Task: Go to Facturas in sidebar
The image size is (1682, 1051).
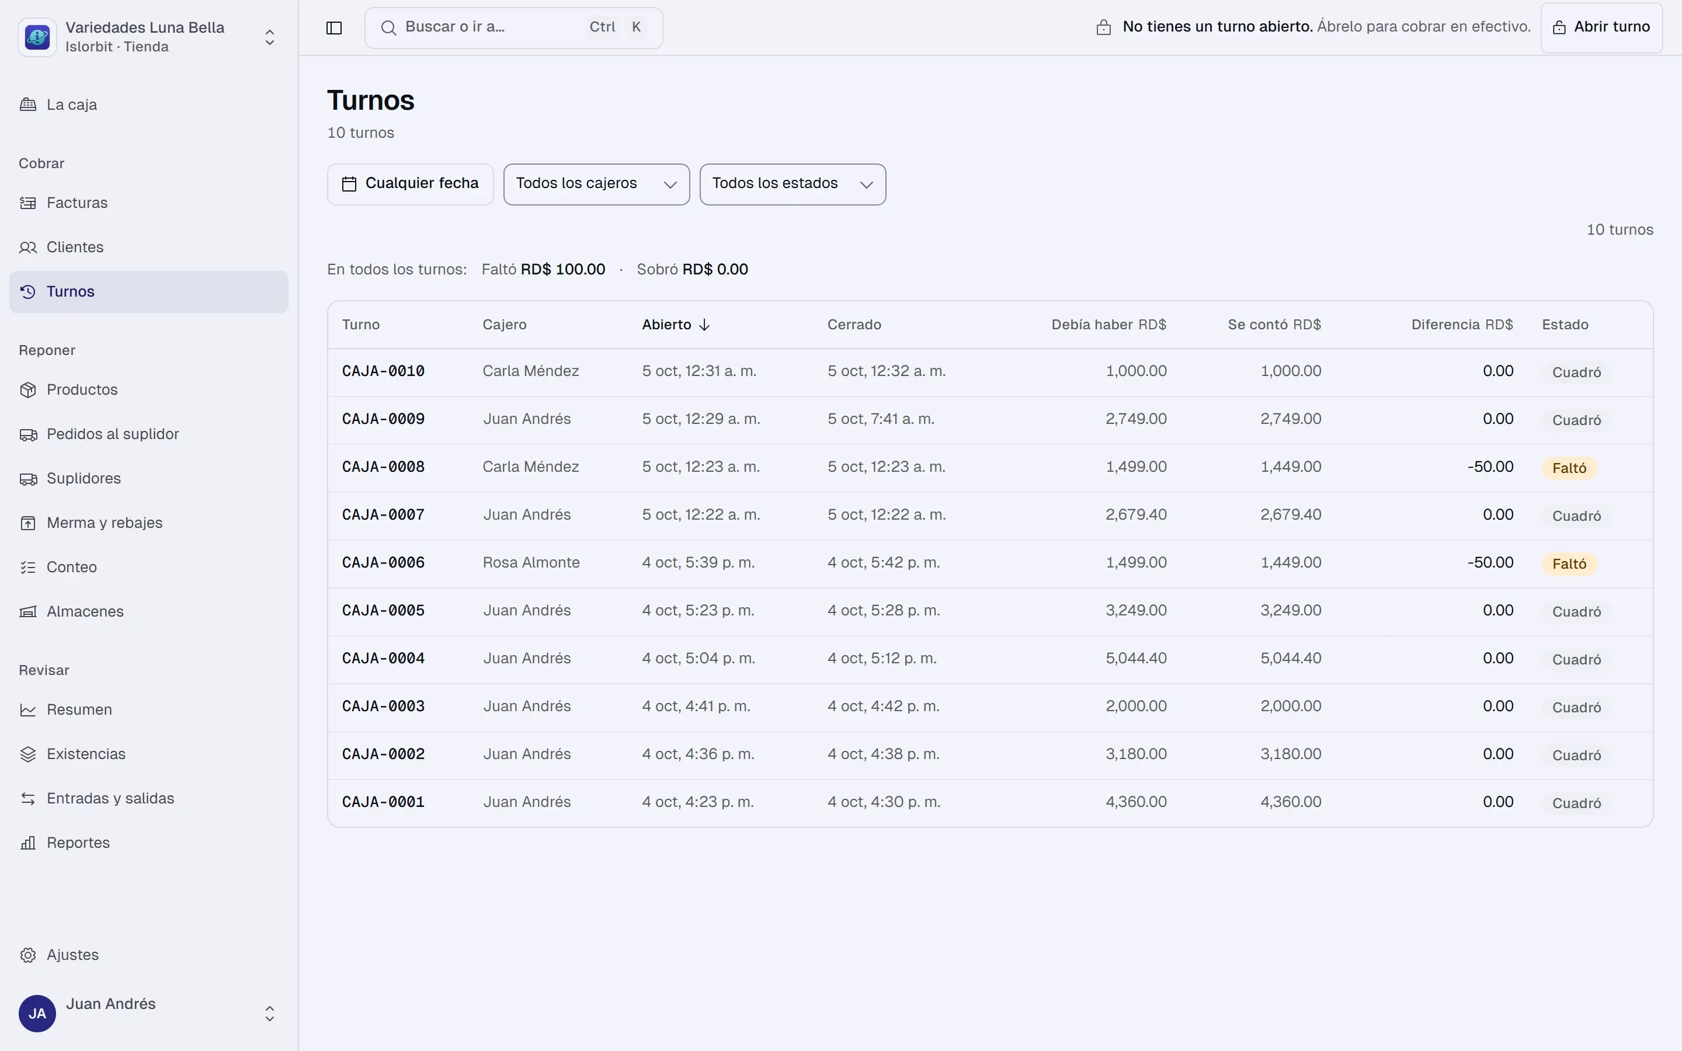Action: [149, 203]
